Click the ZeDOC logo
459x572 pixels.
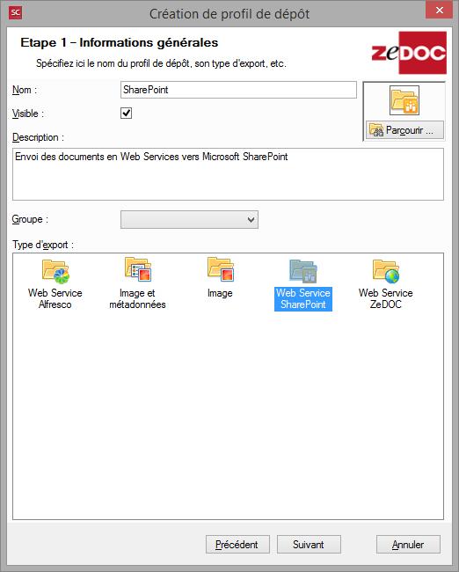[x=409, y=53]
